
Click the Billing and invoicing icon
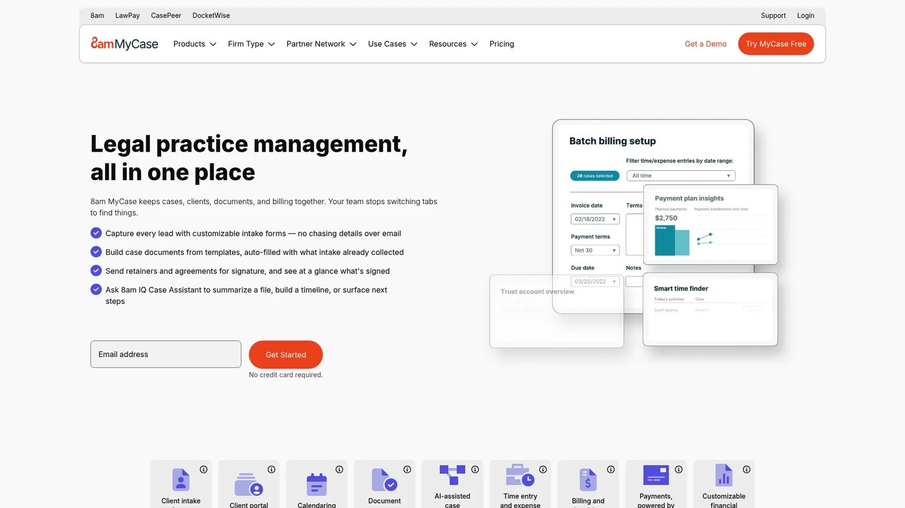[588, 480]
